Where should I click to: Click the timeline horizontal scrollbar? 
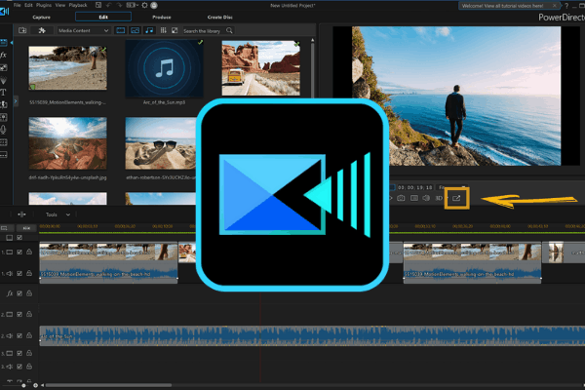click(108, 385)
